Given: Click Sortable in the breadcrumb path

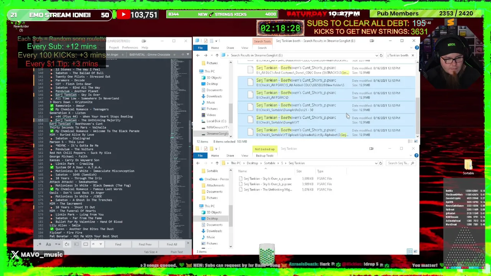Looking at the screenshot, I should click(x=269, y=163).
